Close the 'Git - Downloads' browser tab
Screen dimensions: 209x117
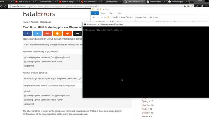point(99,2)
